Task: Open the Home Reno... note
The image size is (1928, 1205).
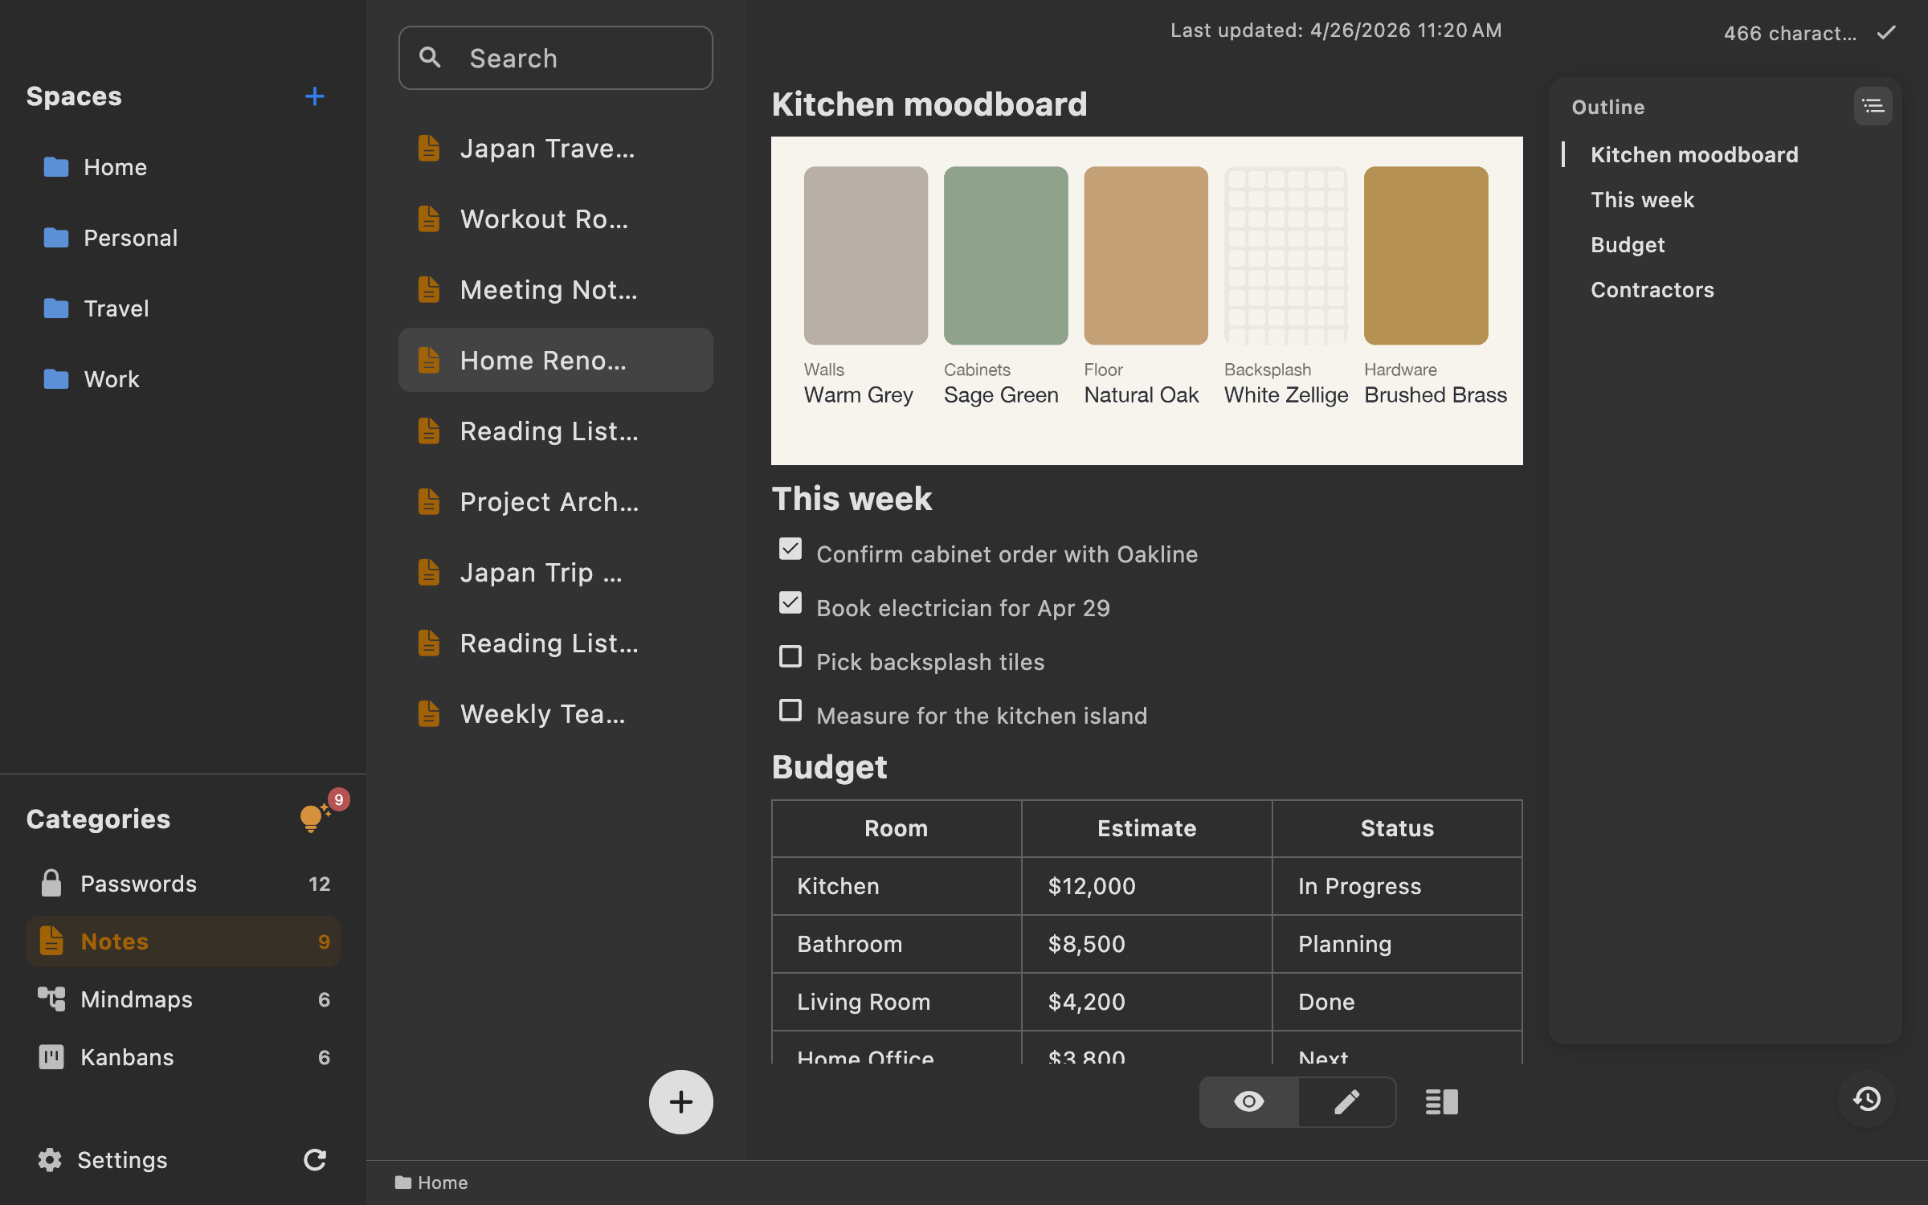Action: [x=555, y=360]
